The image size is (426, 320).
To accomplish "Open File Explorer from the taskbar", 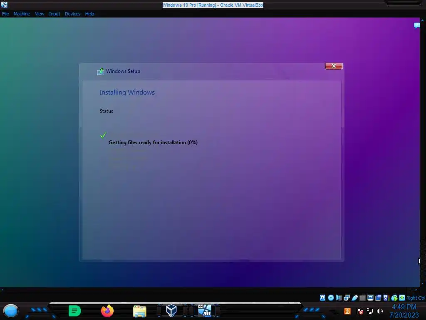I will point(140,311).
